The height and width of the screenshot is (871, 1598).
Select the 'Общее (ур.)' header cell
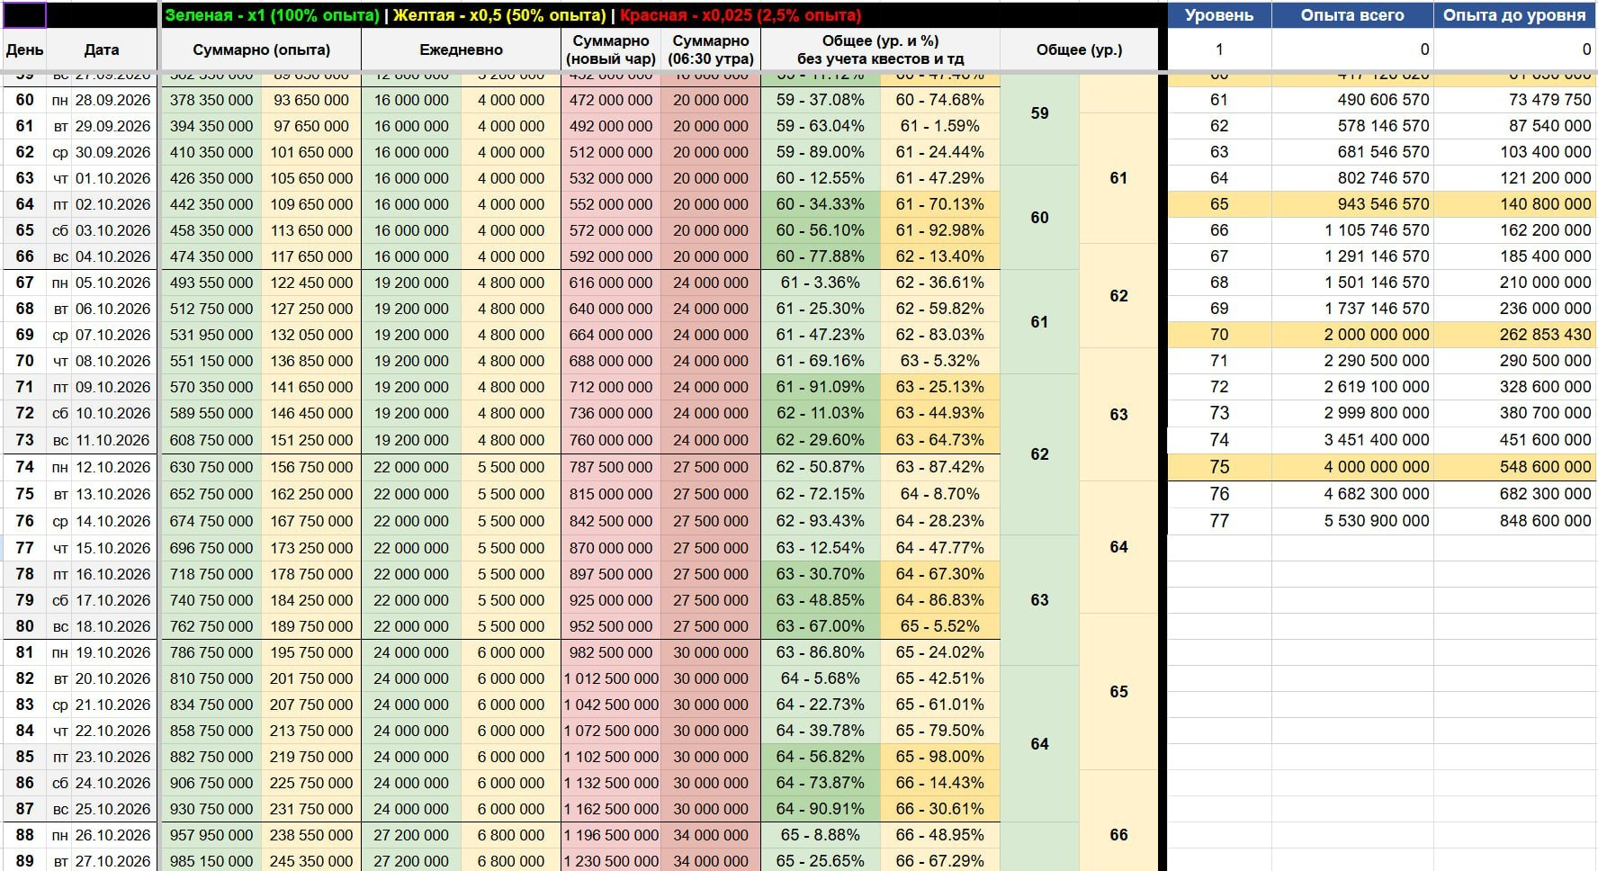[x=1079, y=49]
